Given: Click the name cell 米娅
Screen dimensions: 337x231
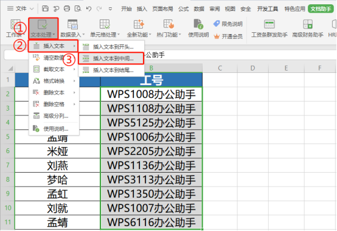Looking at the screenshot, I should (x=58, y=151).
